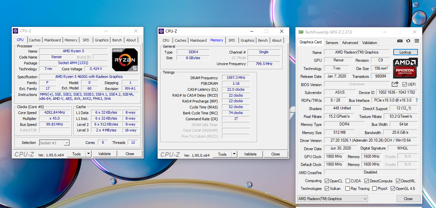This screenshot has width=436, height=208.
Task: Click the Ryzen 5 processor logo
Action: pos(125,60)
